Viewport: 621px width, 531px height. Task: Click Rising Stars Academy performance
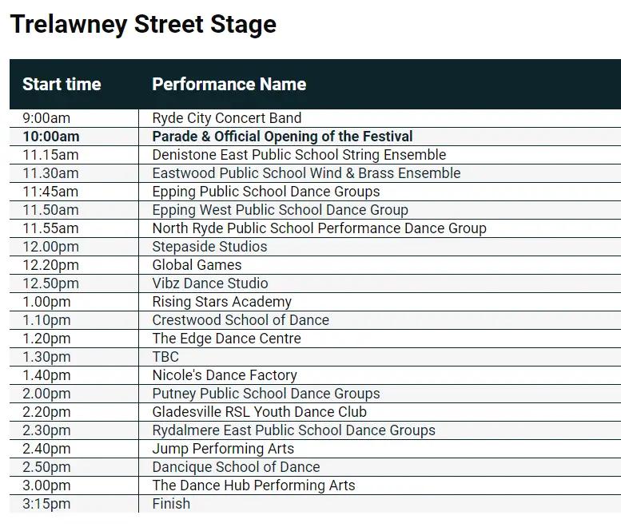(x=222, y=302)
